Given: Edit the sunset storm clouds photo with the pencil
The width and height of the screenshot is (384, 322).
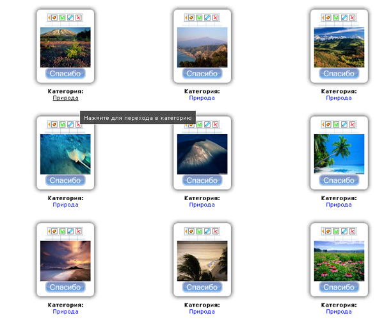Looking at the screenshot, I should 70,231.
